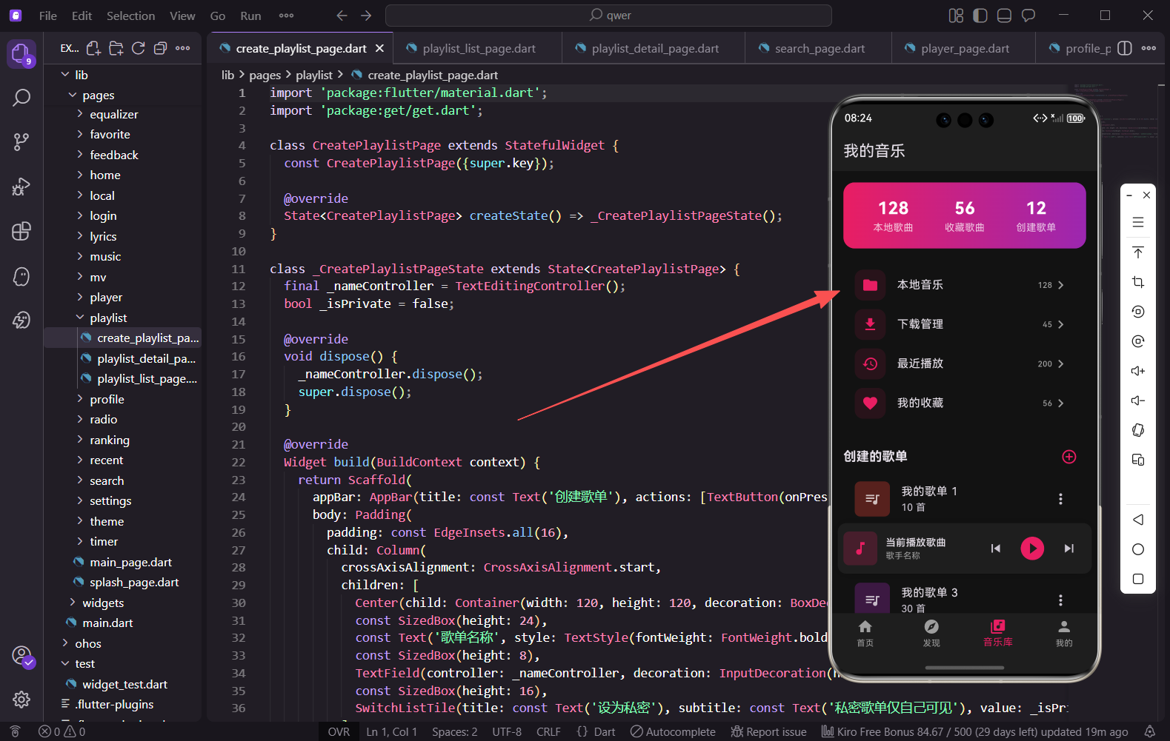
Task: Open Source Control view in activity bar
Action: 21,141
